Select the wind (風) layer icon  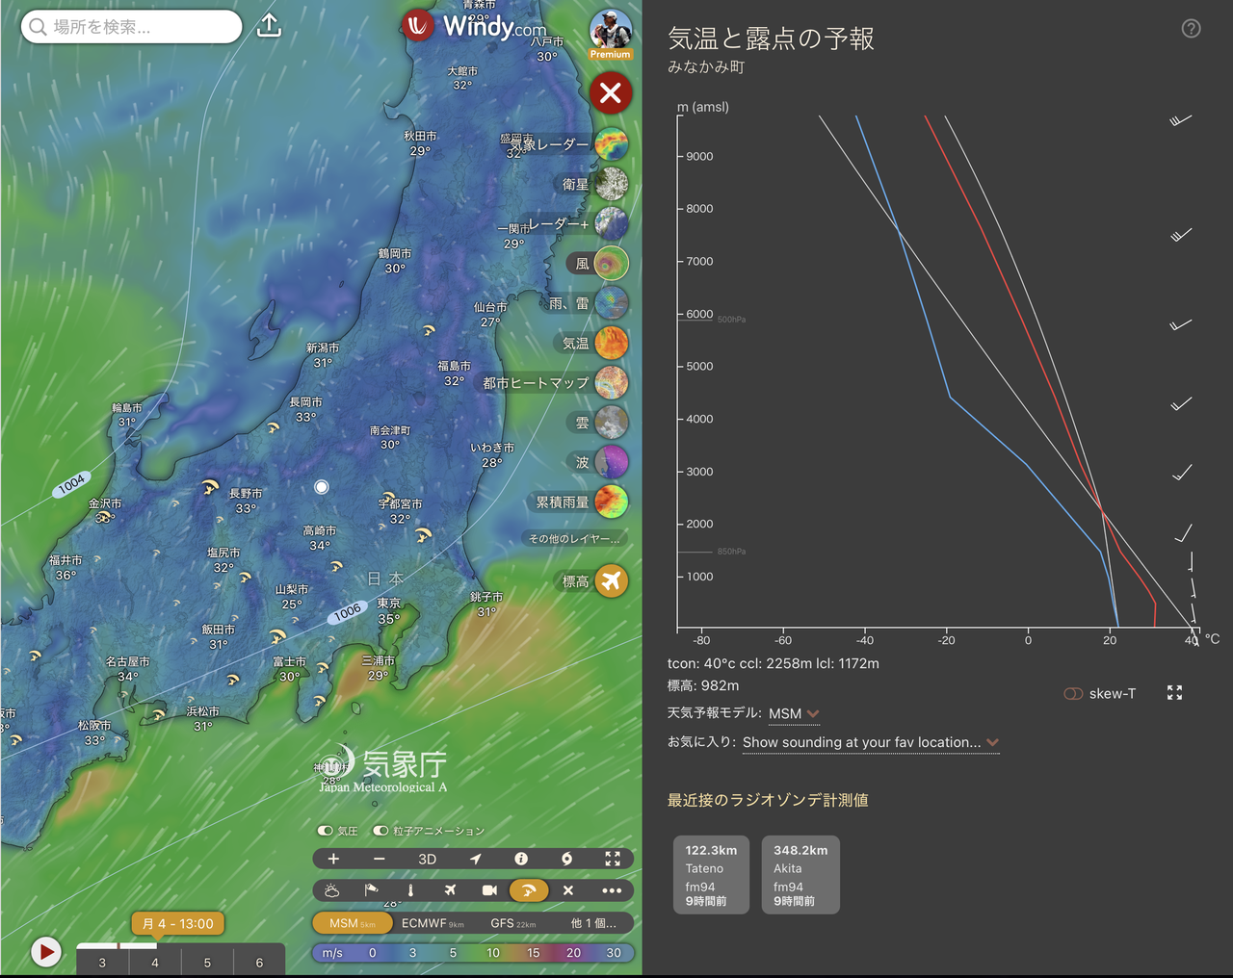pyautogui.click(x=611, y=263)
